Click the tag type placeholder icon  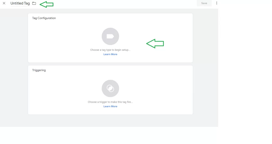110,36
